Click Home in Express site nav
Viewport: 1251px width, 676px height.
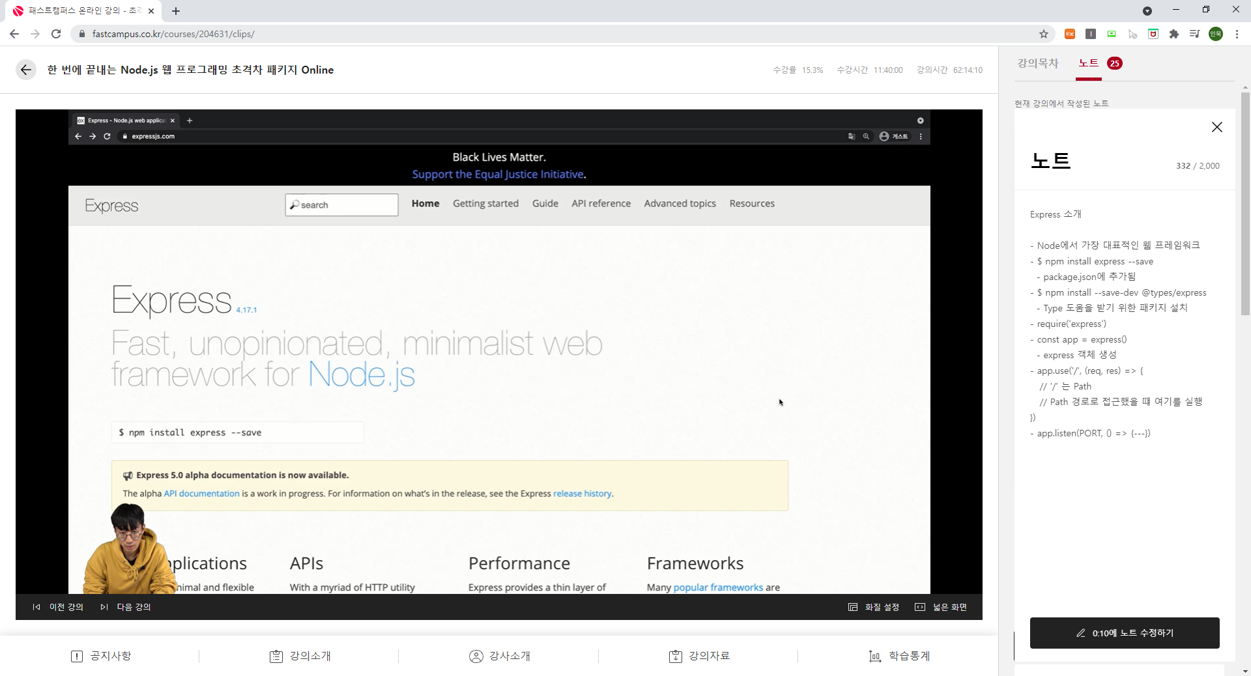pos(425,203)
